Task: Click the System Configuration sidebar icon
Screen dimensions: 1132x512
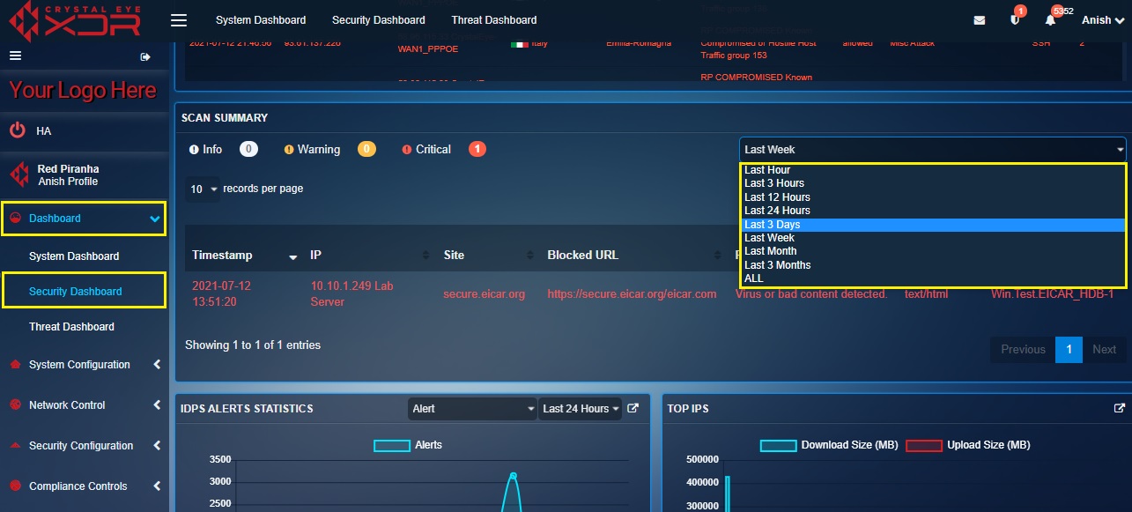Action: pyautogui.click(x=14, y=365)
